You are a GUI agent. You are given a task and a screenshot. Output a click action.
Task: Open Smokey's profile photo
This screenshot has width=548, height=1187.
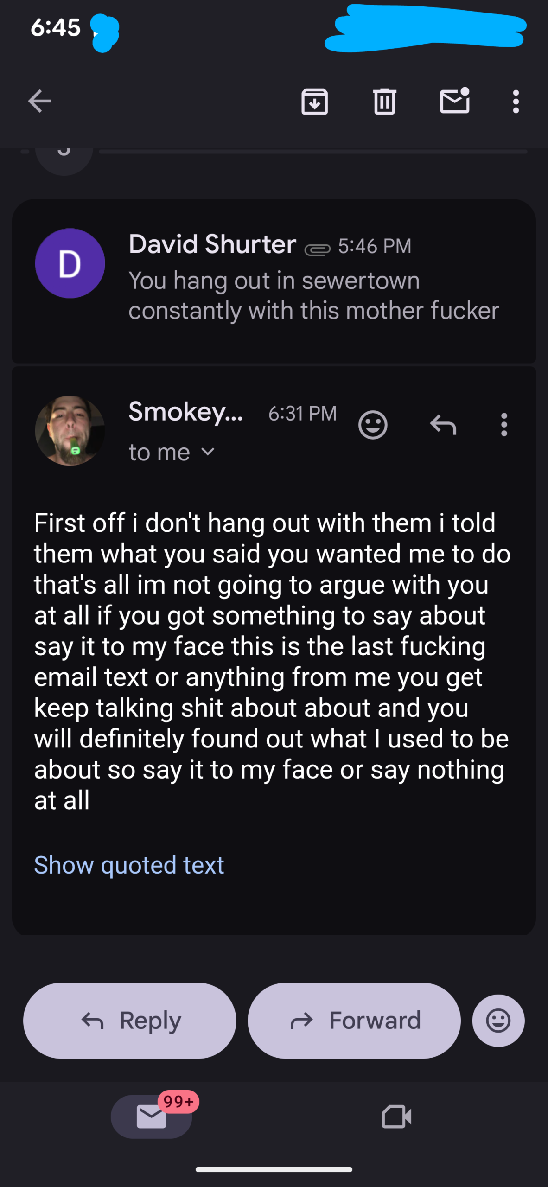(70, 430)
